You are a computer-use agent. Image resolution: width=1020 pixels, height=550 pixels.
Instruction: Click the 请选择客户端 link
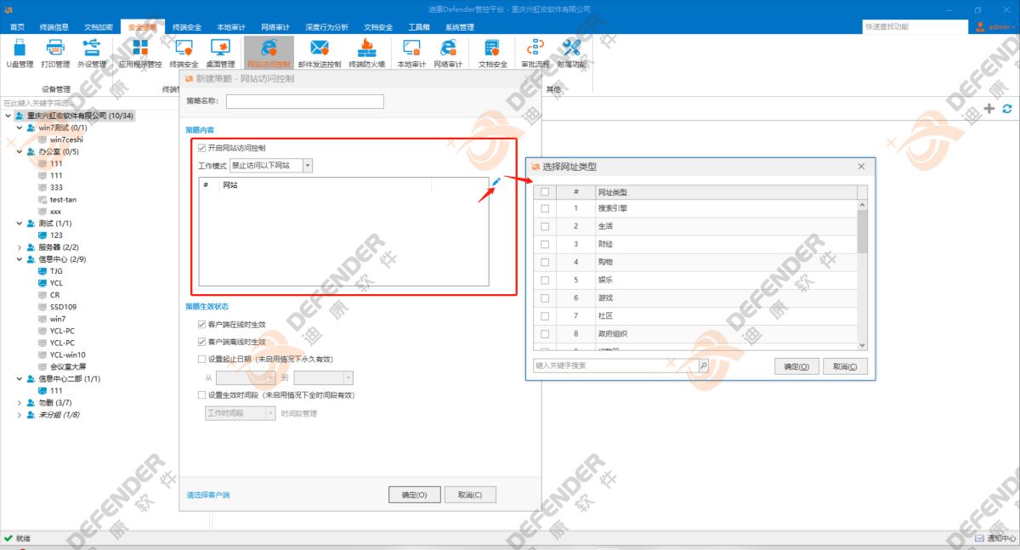tap(208, 495)
